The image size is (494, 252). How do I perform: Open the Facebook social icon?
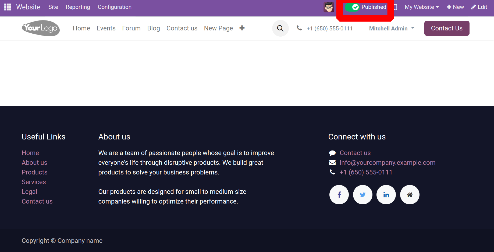(x=339, y=195)
